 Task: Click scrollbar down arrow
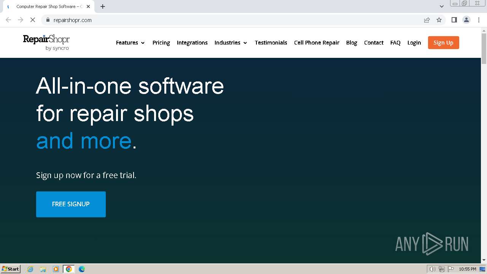click(x=484, y=260)
